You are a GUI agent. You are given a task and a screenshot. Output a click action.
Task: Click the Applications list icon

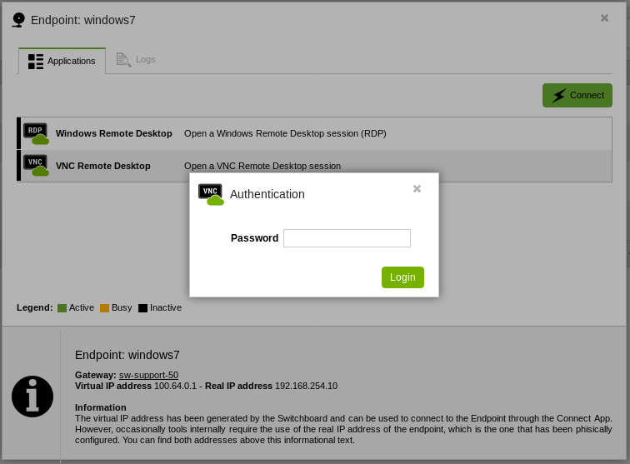click(x=36, y=61)
